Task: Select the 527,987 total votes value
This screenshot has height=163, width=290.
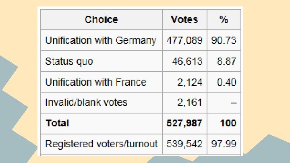Action: tap(184, 123)
